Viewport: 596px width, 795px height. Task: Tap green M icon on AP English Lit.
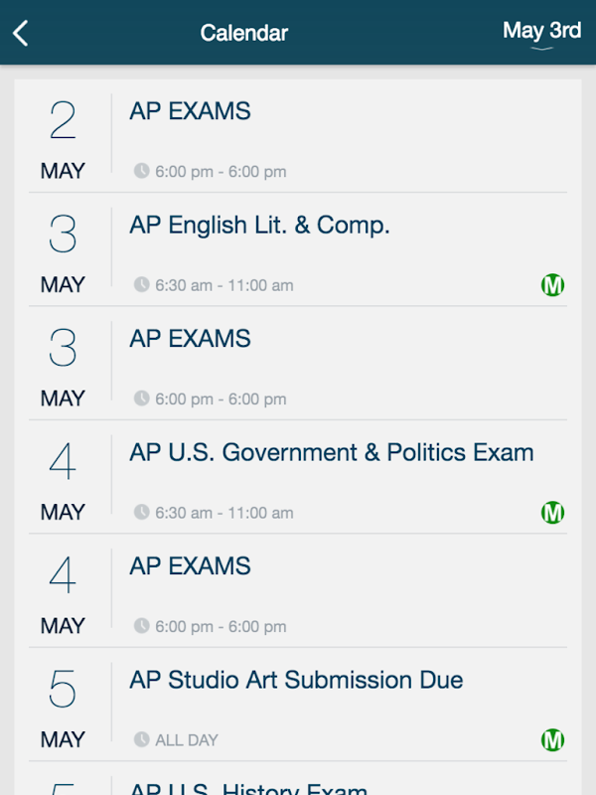[x=552, y=286]
